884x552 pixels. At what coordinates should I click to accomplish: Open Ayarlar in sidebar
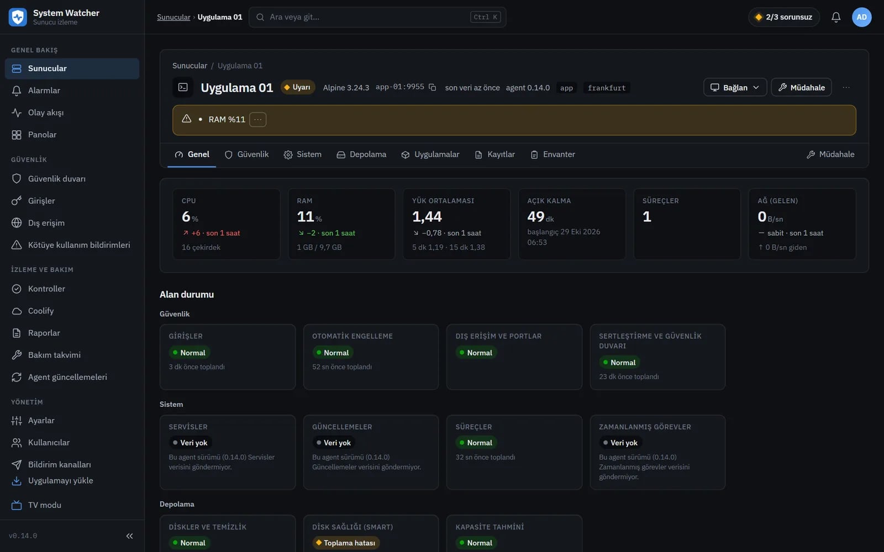pyautogui.click(x=72, y=421)
